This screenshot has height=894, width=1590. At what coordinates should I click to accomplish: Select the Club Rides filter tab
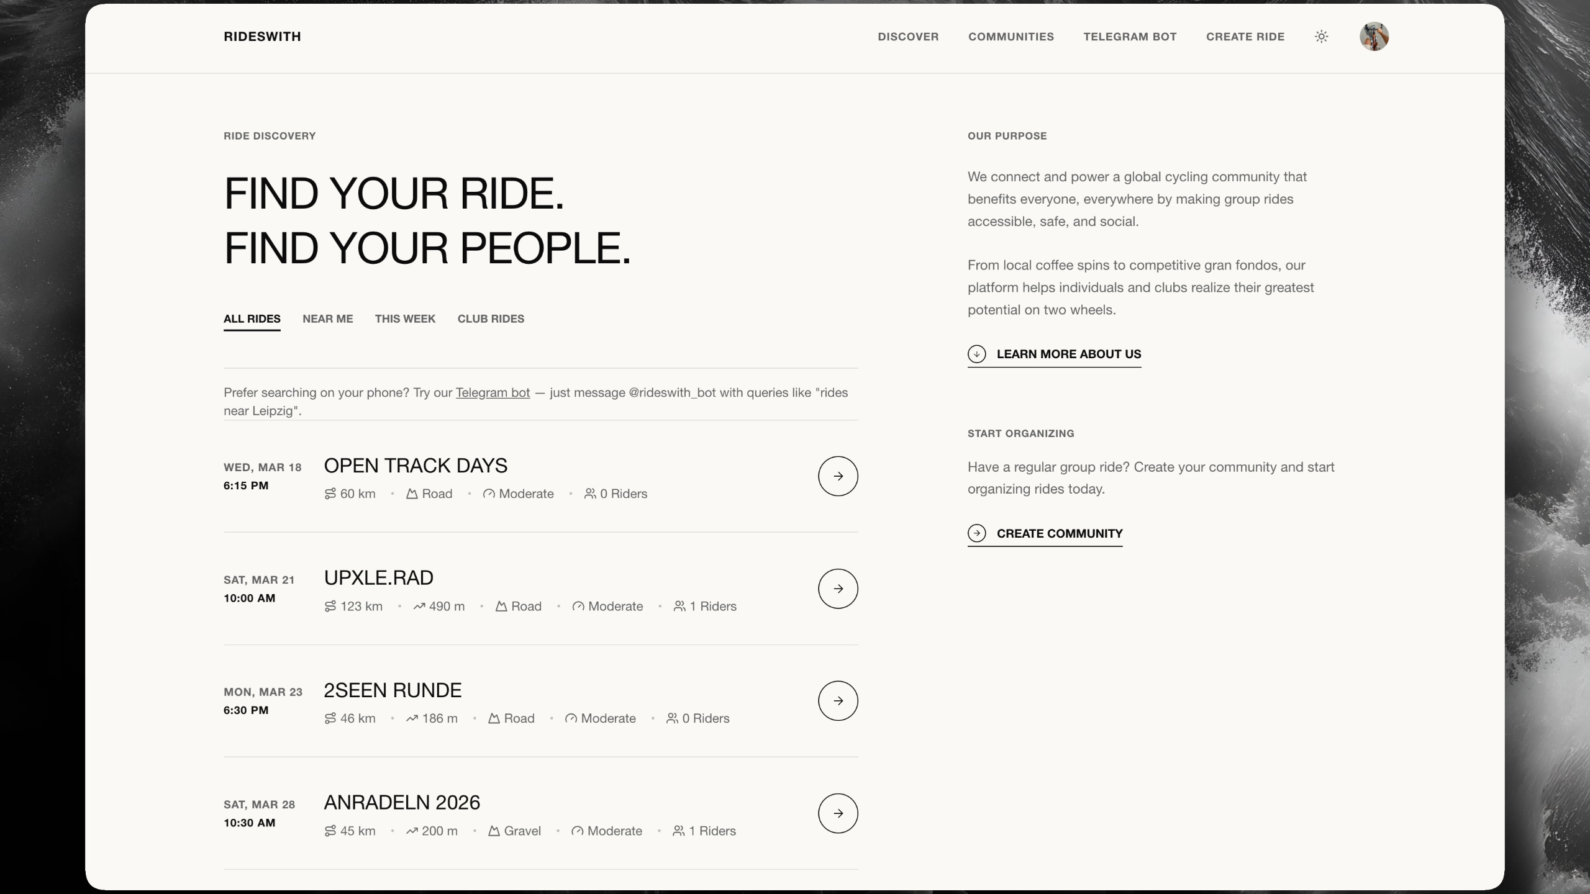pyautogui.click(x=491, y=318)
